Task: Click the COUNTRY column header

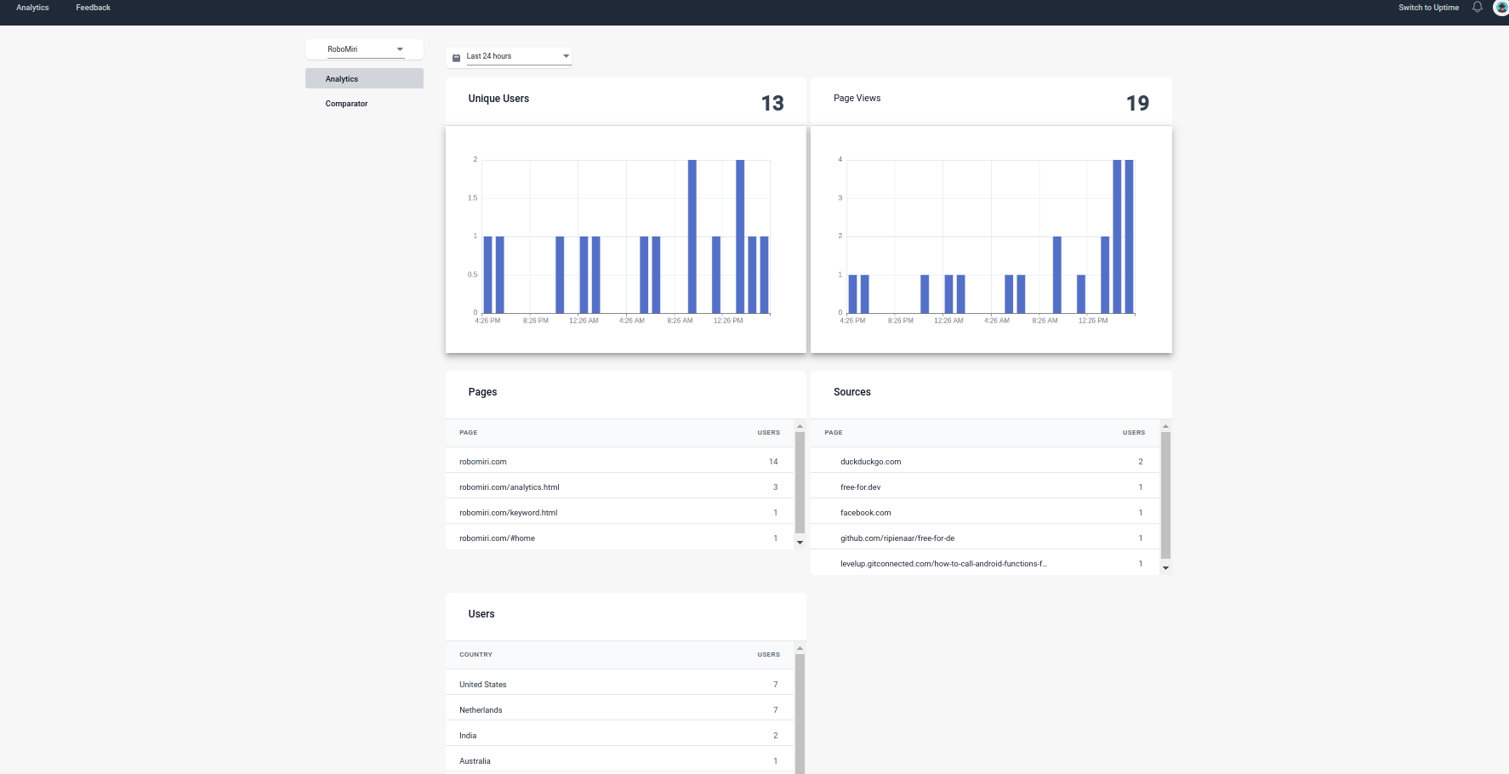Action: [x=475, y=654]
